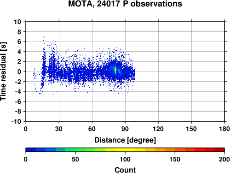
Task: Click the x-axis tick label 120
Action: [158, 129]
